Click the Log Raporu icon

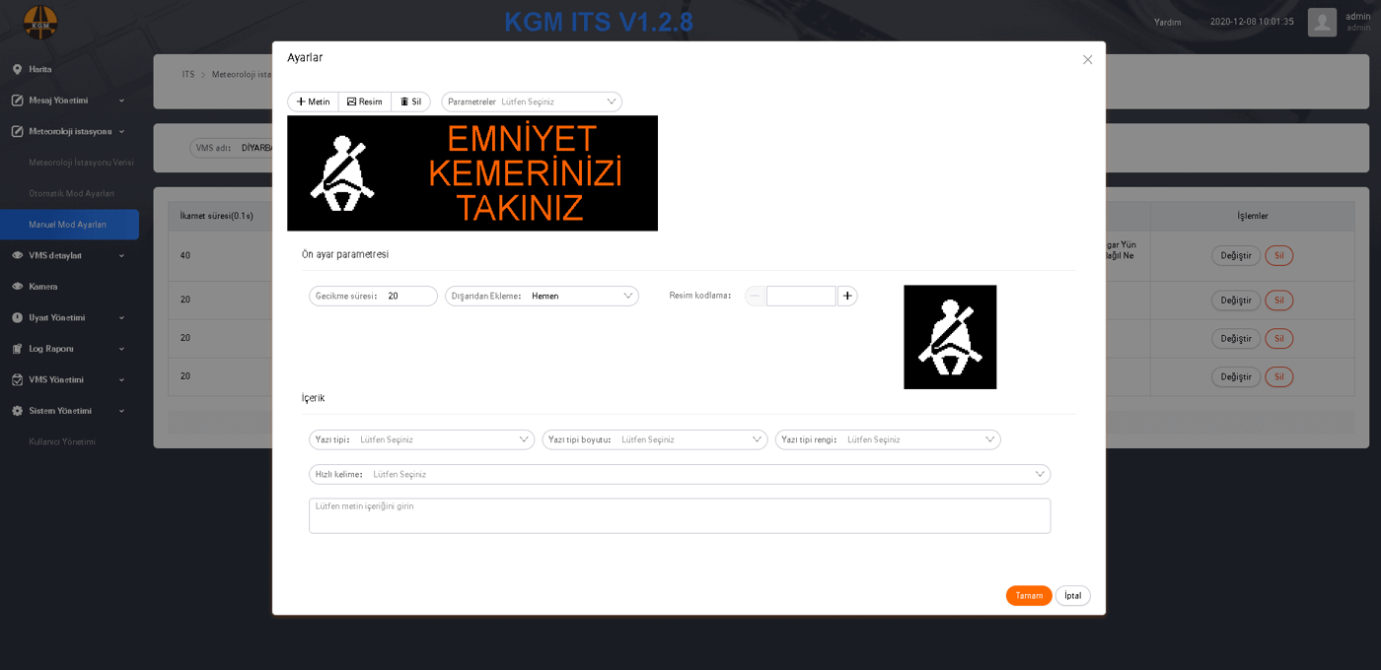coord(18,349)
